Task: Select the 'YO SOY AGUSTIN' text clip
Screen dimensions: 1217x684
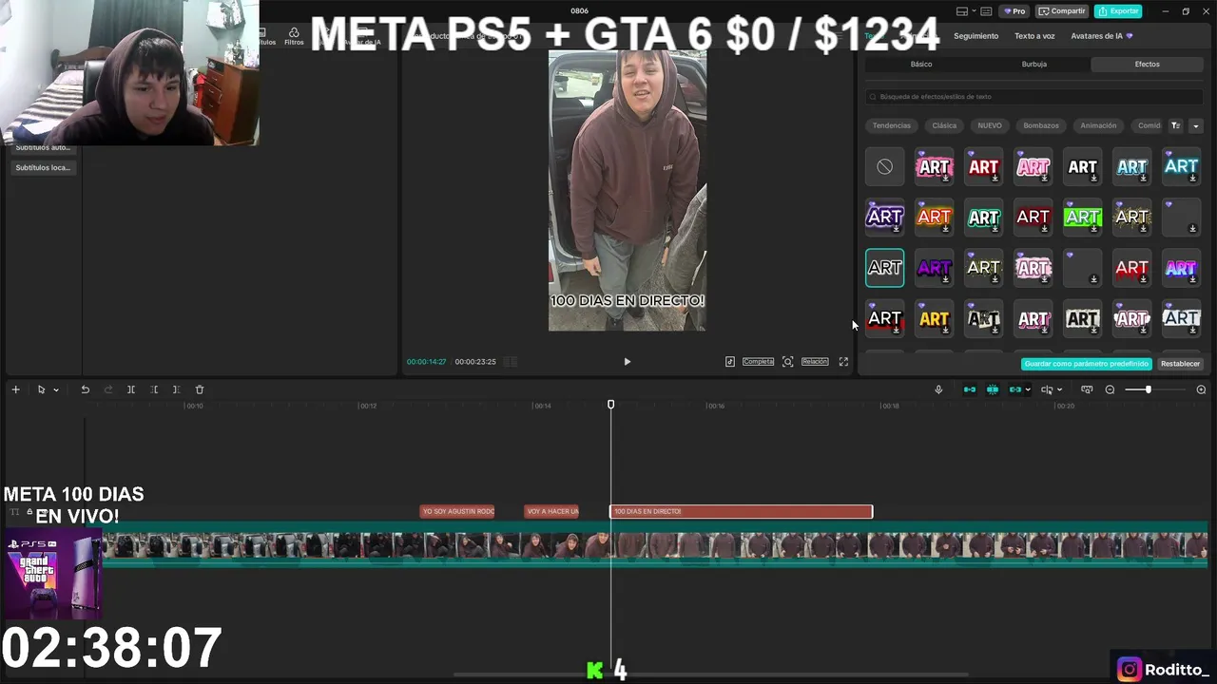Action: (457, 512)
